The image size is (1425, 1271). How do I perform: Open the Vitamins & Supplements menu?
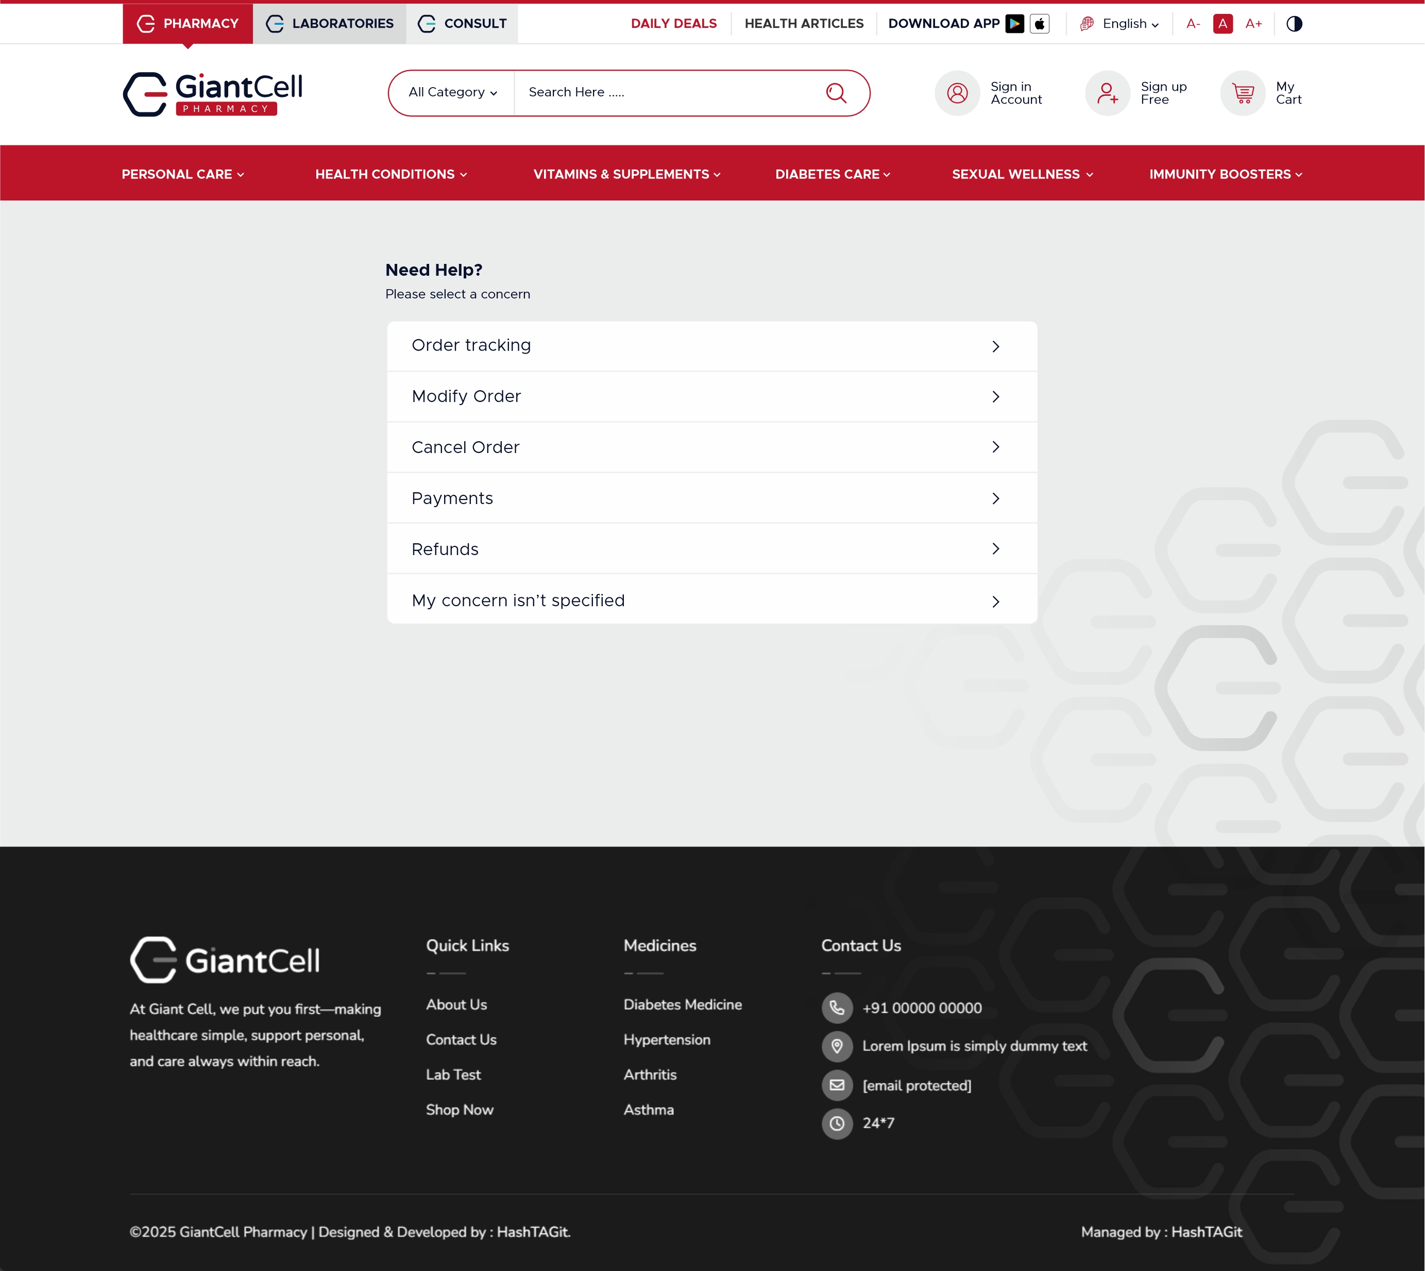click(x=626, y=175)
